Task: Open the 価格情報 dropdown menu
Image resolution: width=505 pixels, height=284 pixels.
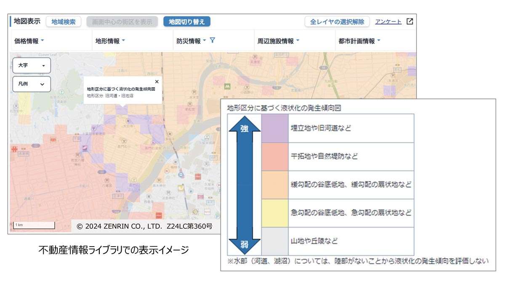Action: point(29,41)
